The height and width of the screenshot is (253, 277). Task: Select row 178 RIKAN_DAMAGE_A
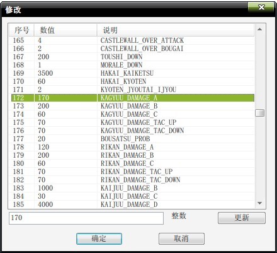pos(133,147)
